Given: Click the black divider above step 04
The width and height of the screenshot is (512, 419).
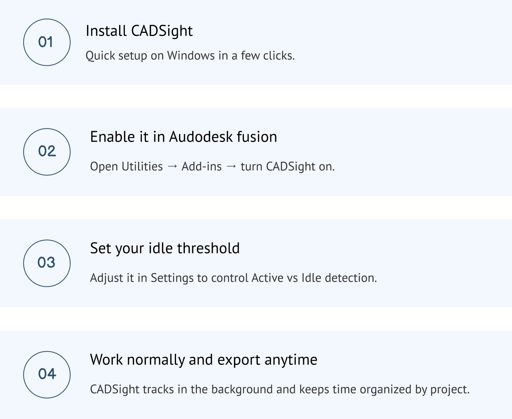Looking at the screenshot, I should [x=256, y=319].
